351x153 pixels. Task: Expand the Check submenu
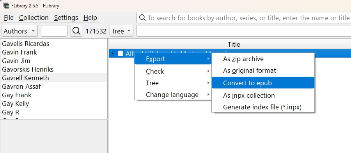coord(173,71)
